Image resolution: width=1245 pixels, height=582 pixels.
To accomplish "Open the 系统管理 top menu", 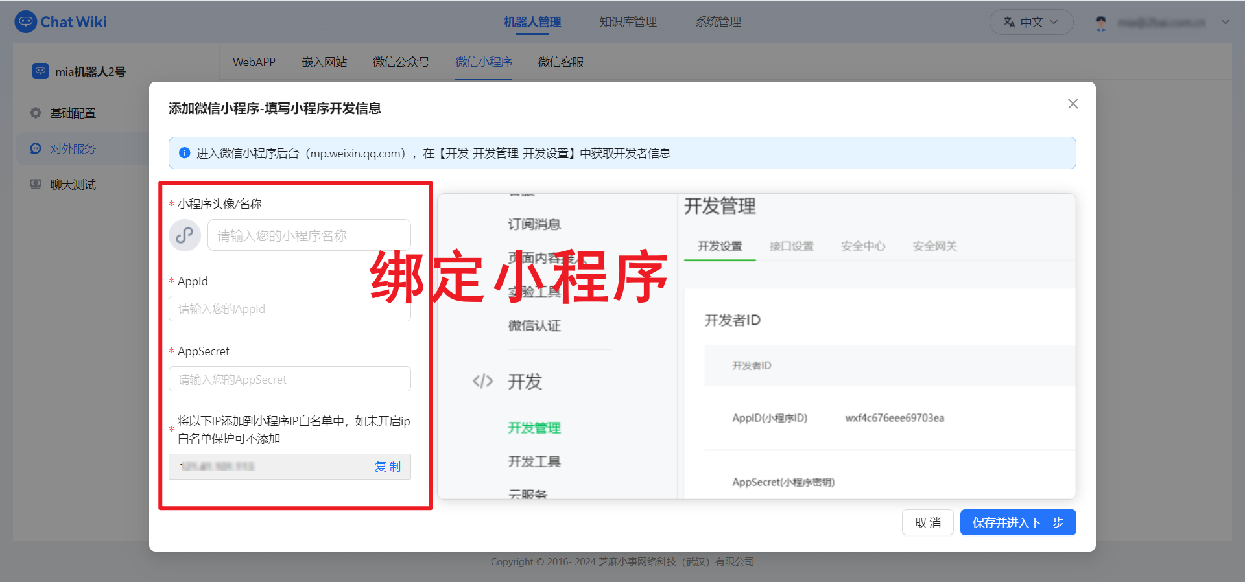I will (x=718, y=22).
